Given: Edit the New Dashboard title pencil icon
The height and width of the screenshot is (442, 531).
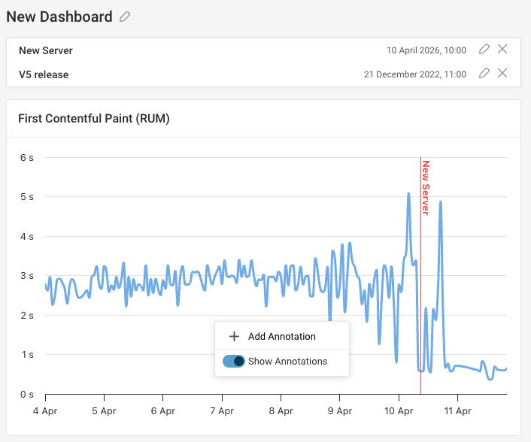Looking at the screenshot, I should pos(125,17).
